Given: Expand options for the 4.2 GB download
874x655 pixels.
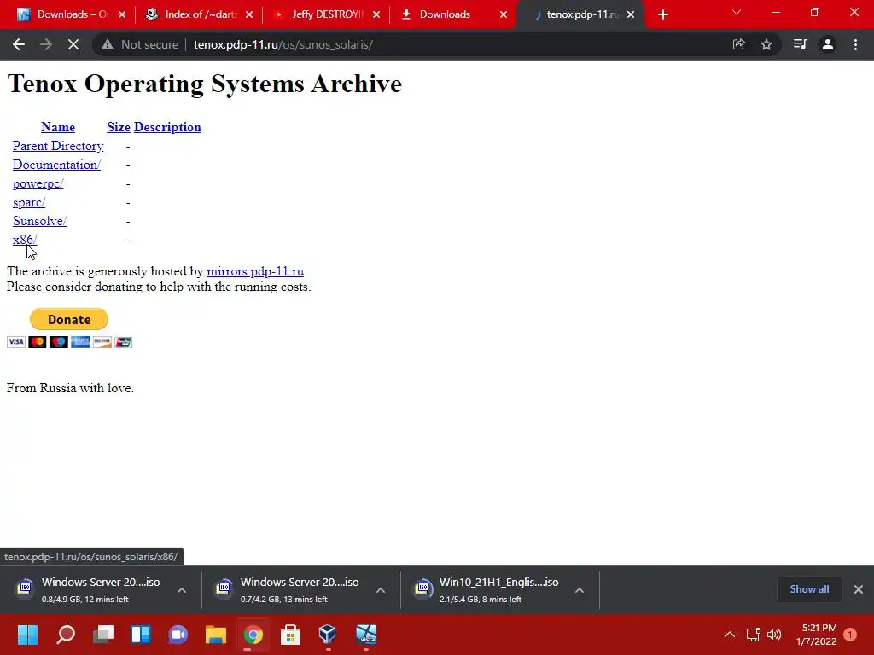Looking at the screenshot, I should (x=381, y=590).
